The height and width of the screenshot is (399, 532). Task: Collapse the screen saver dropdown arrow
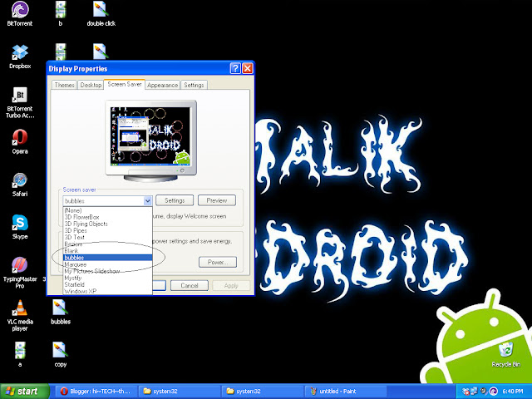pyautogui.click(x=148, y=201)
